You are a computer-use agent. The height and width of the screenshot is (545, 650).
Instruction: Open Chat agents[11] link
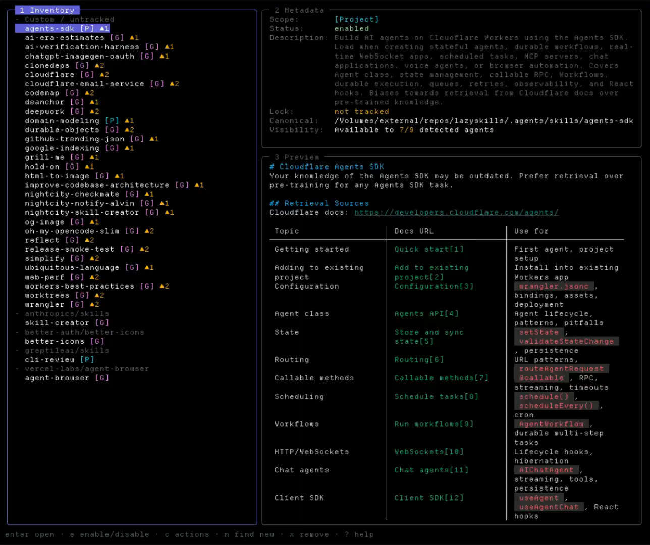[x=431, y=470]
